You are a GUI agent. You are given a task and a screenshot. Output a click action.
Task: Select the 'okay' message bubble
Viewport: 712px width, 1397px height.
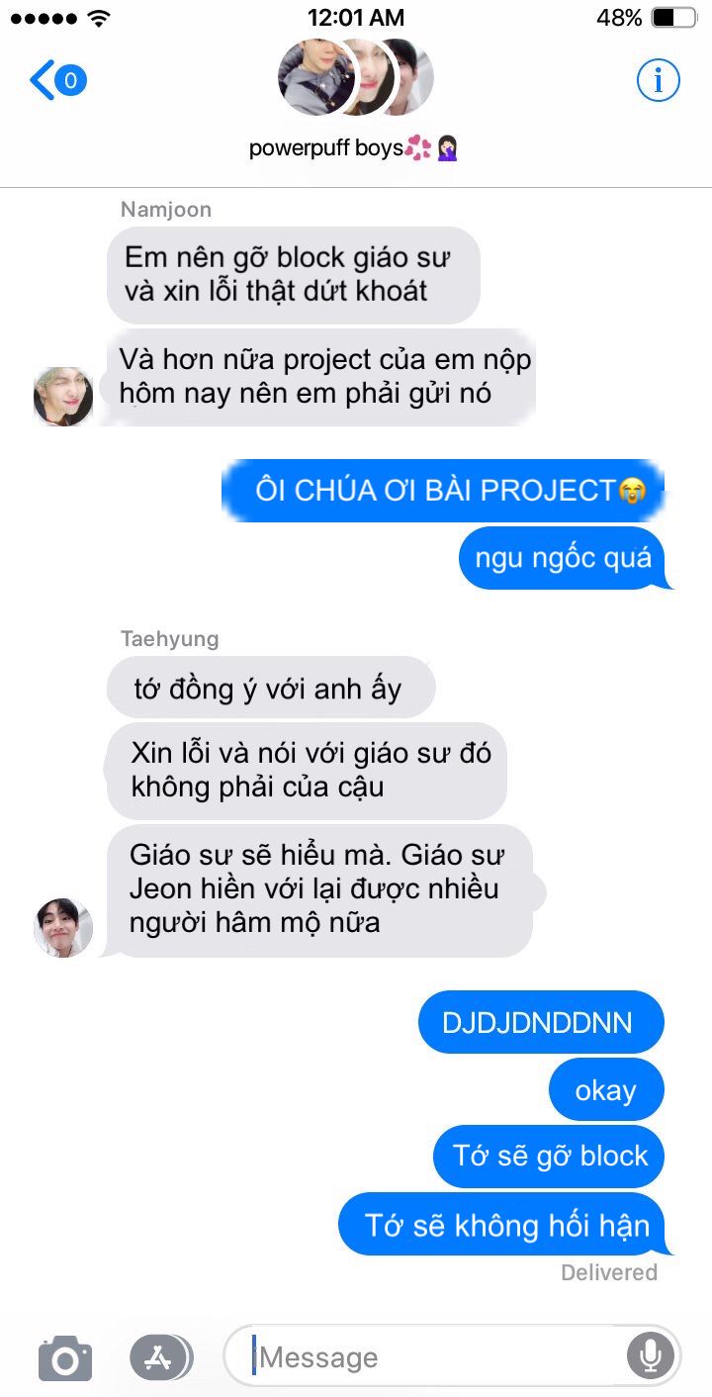[606, 1090]
